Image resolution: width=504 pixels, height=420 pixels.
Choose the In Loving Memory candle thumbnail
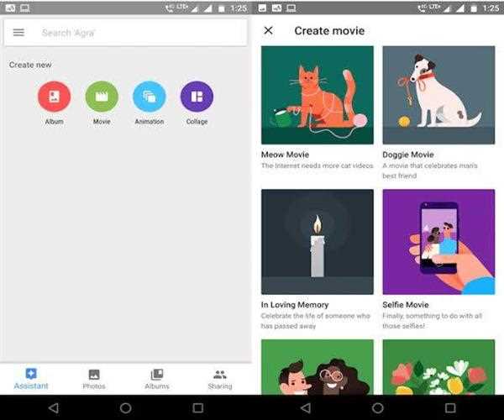[318, 241]
